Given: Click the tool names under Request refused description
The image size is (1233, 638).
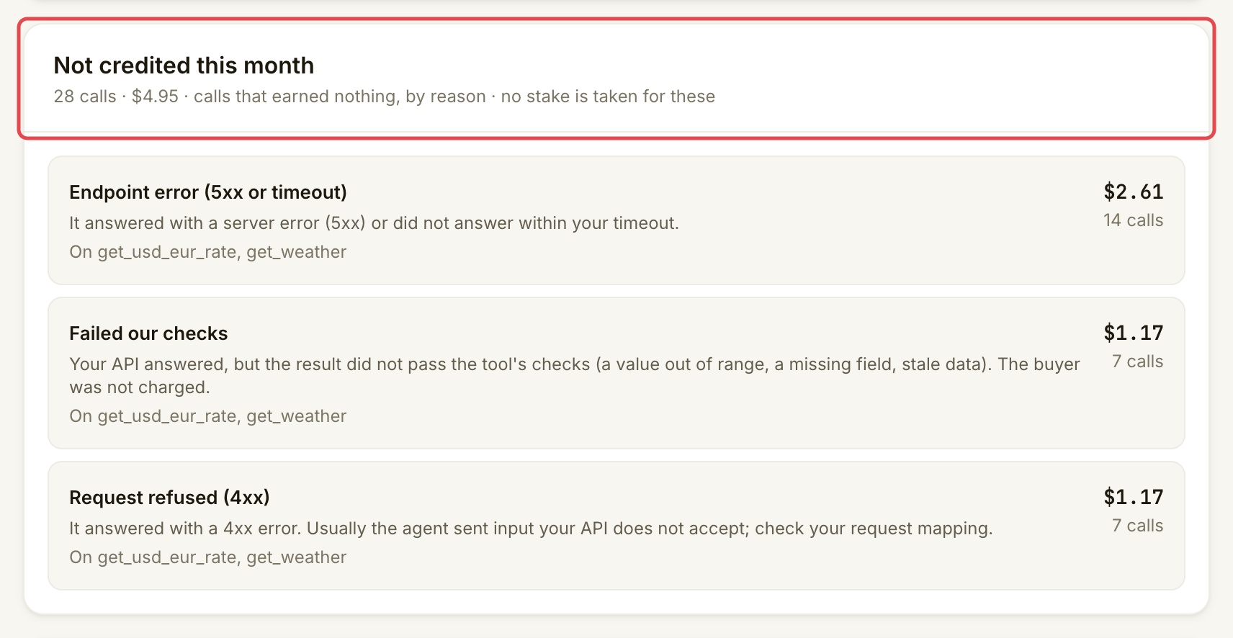Looking at the screenshot, I should click(x=208, y=557).
